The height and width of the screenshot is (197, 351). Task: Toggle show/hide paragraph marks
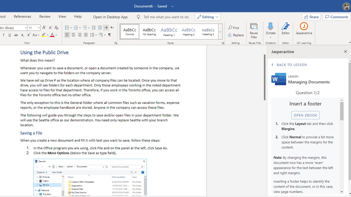109,35
